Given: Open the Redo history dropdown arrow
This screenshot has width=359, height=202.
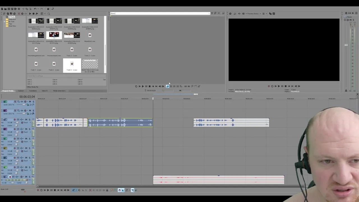Looking at the screenshot, I should click(44, 9).
